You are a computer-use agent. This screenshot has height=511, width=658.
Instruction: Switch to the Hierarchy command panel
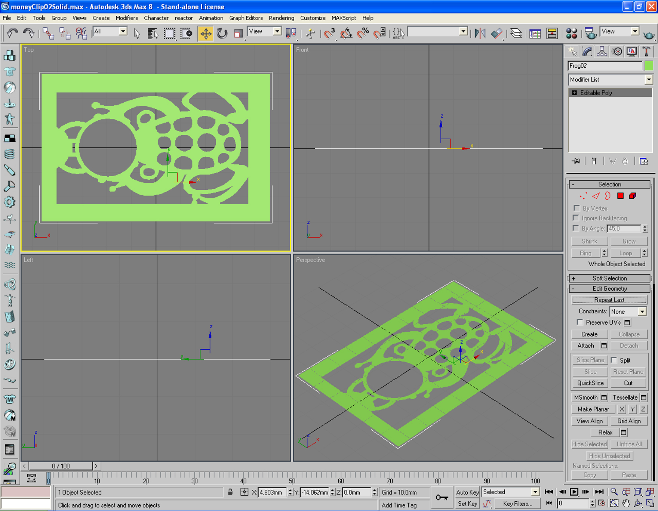[x=602, y=52]
